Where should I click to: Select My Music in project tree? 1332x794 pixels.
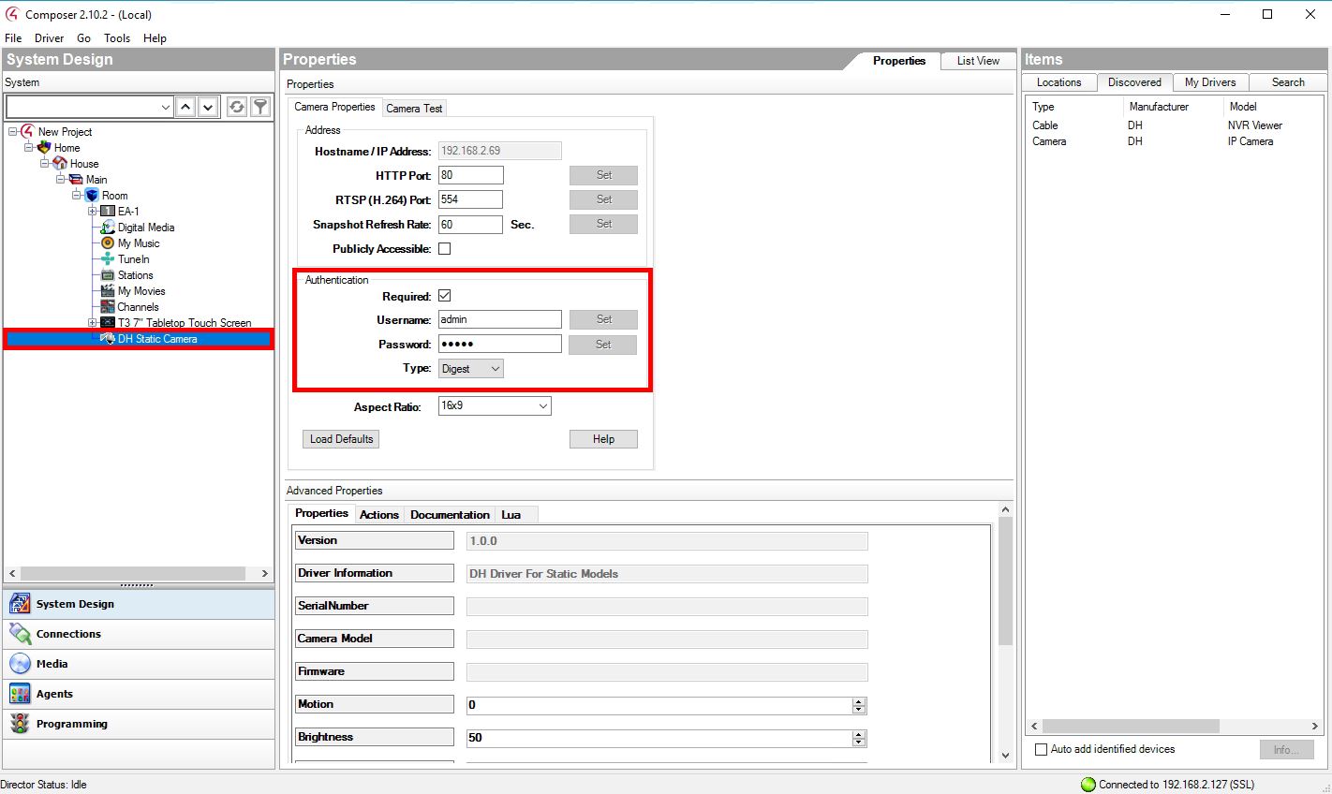pos(138,243)
